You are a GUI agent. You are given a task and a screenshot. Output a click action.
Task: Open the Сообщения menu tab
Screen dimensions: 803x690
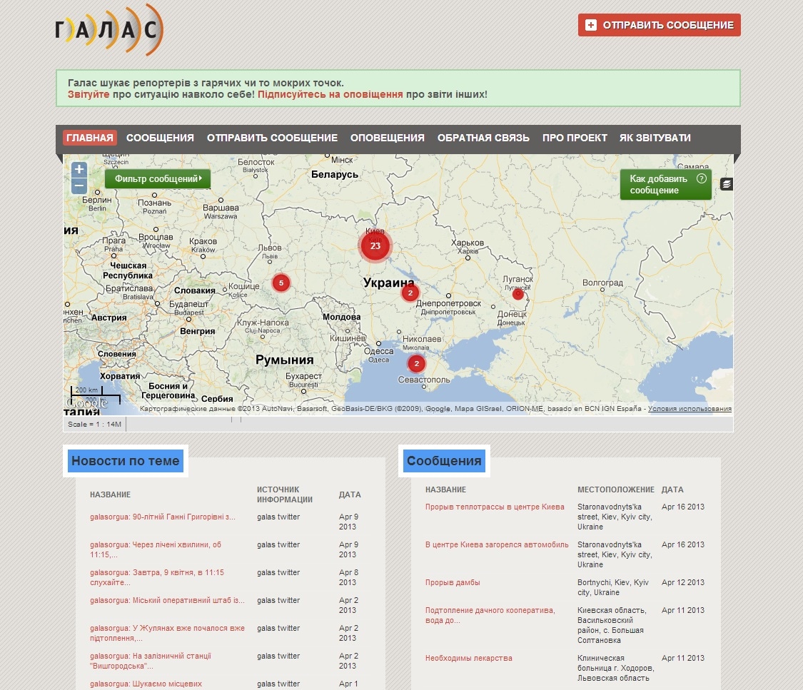click(x=160, y=138)
